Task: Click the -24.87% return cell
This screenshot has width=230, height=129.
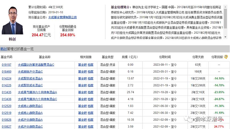Action: tap(219, 99)
